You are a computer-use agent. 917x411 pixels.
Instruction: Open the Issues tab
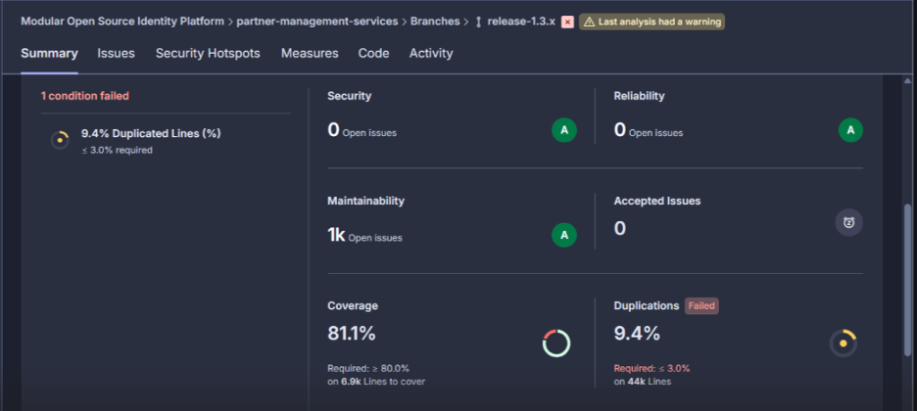pos(117,54)
